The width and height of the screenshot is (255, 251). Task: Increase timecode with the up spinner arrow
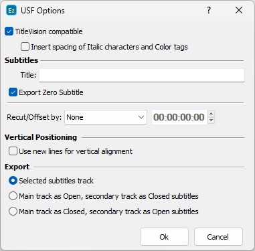click(x=211, y=114)
